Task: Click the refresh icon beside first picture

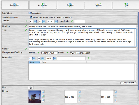Action: (43, 96)
